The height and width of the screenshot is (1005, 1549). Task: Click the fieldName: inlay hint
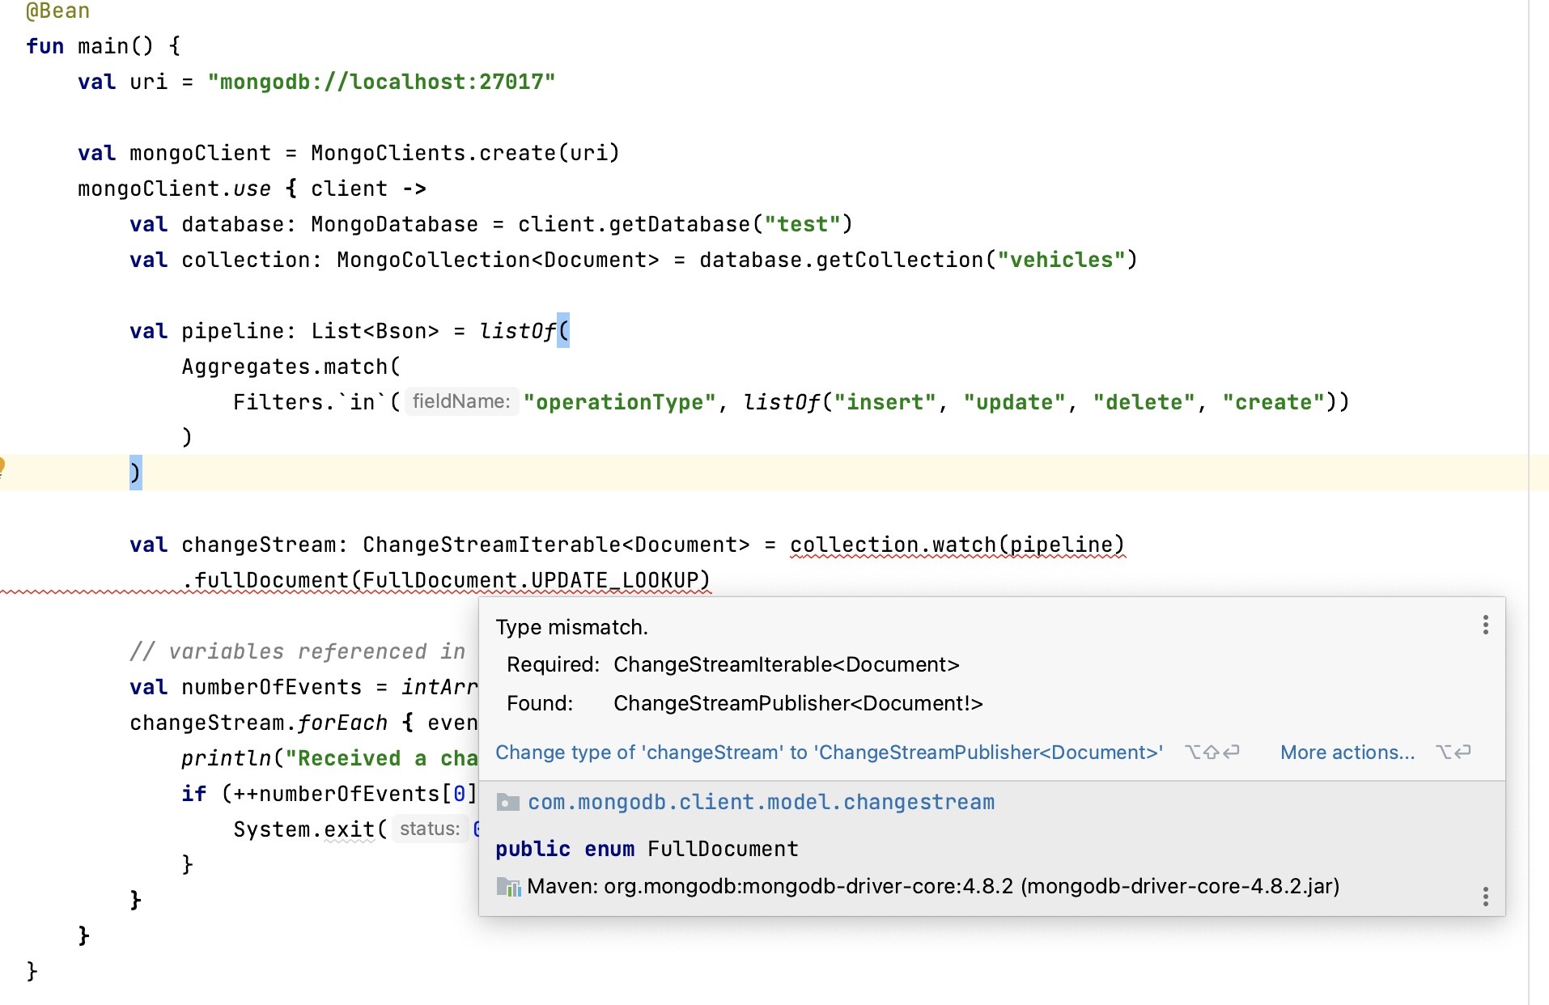coord(461,401)
